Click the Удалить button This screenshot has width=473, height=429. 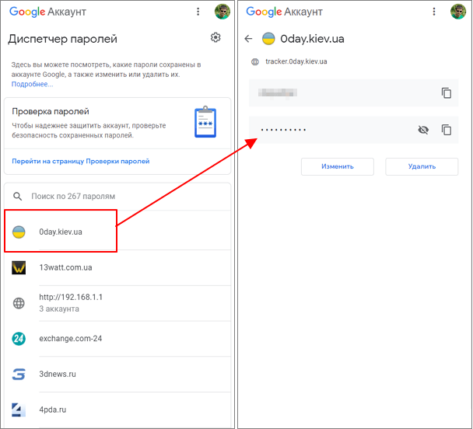click(x=422, y=166)
